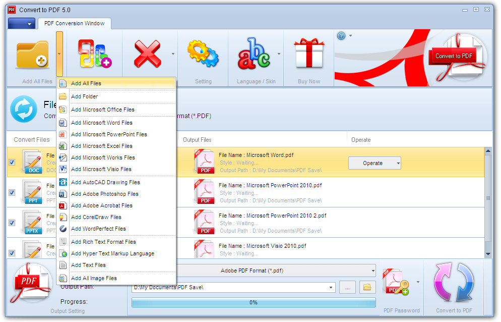The height and width of the screenshot is (322, 501).
Task: Expand the Adobe PDF Format dropdown
Action: [x=372, y=271]
